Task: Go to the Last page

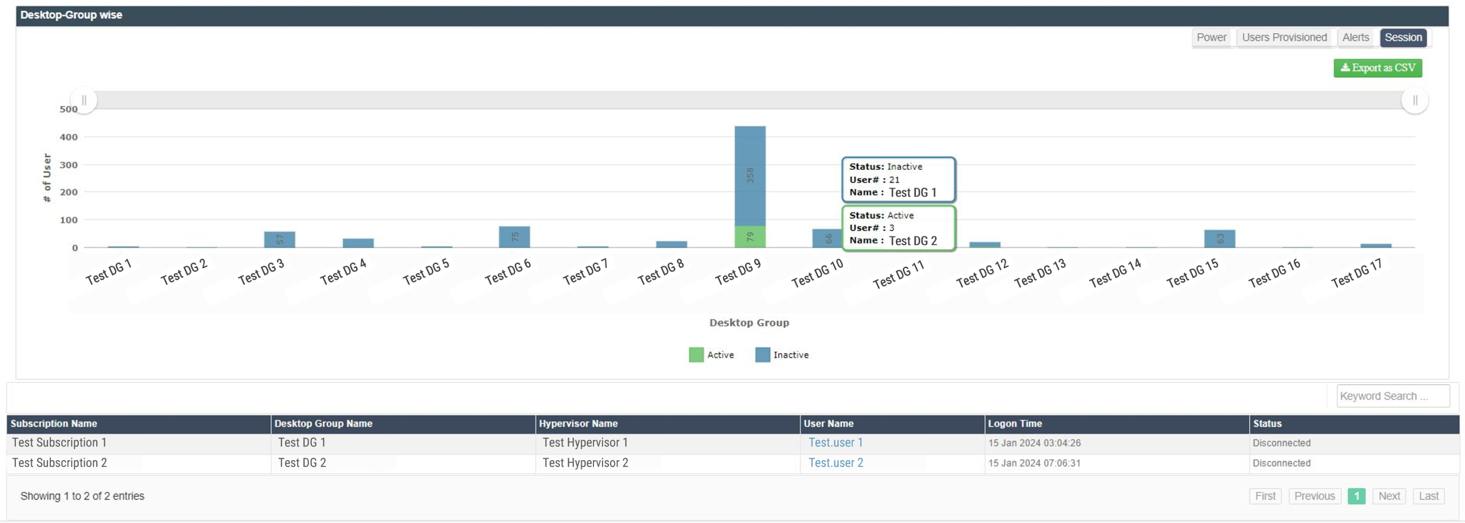Action: (x=1428, y=496)
